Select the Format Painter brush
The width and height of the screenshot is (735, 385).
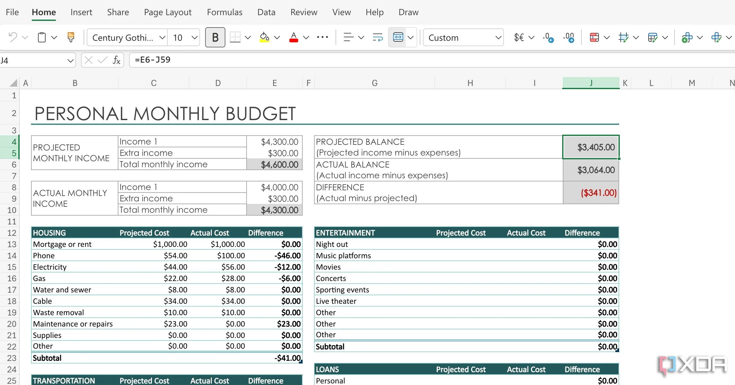(71, 37)
